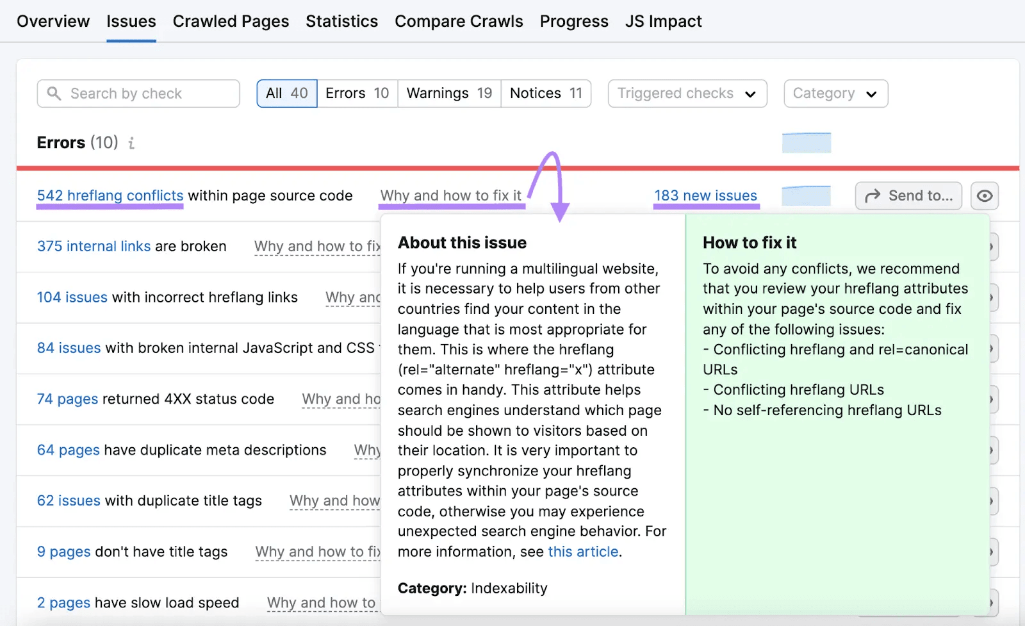The height and width of the screenshot is (626, 1025).
Task: Open the 542 hreflang conflicts link
Action: 110,195
